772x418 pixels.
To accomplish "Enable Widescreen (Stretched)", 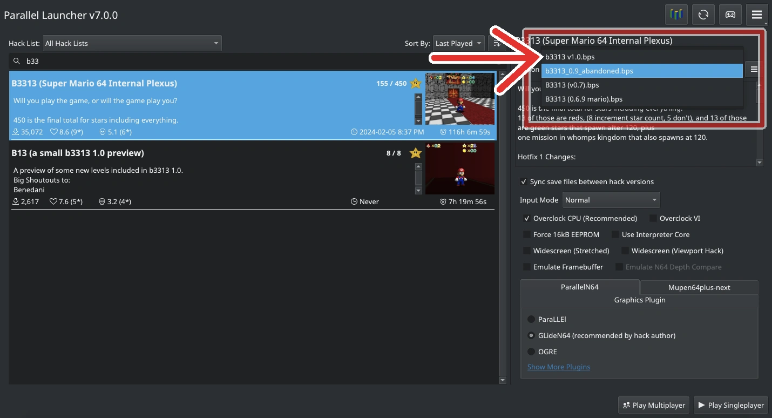I will pos(527,251).
